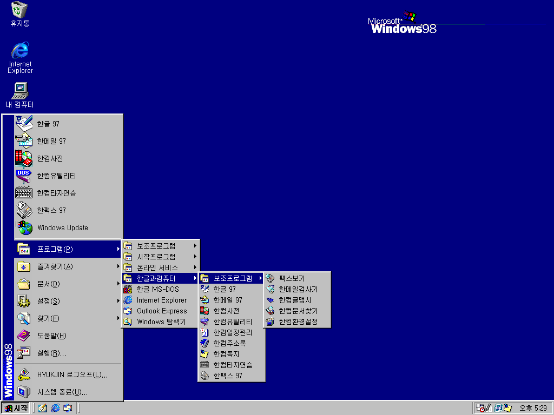Open 한컴일정관리 schedule manager
Image resolution: width=554 pixels, height=415 pixels.
[232, 332]
